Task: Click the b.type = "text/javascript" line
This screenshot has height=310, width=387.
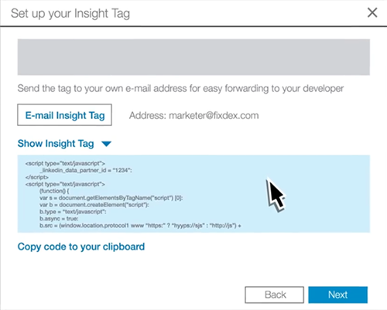Action: click(x=73, y=212)
